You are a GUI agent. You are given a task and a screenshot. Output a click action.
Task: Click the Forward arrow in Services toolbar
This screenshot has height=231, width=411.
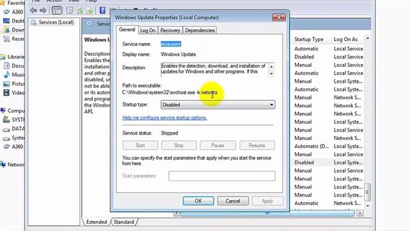pyautogui.click(x=43, y=10)
